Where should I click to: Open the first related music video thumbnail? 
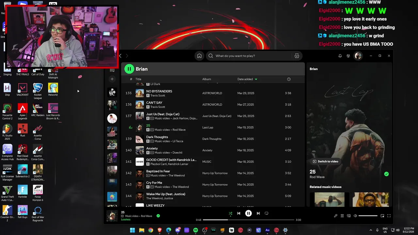coord(330,199)
